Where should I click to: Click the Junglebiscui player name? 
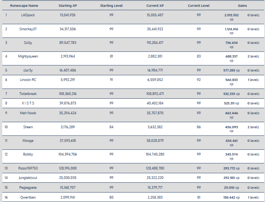28,178
